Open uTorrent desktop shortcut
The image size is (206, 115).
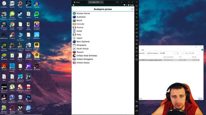click(12, 88)
